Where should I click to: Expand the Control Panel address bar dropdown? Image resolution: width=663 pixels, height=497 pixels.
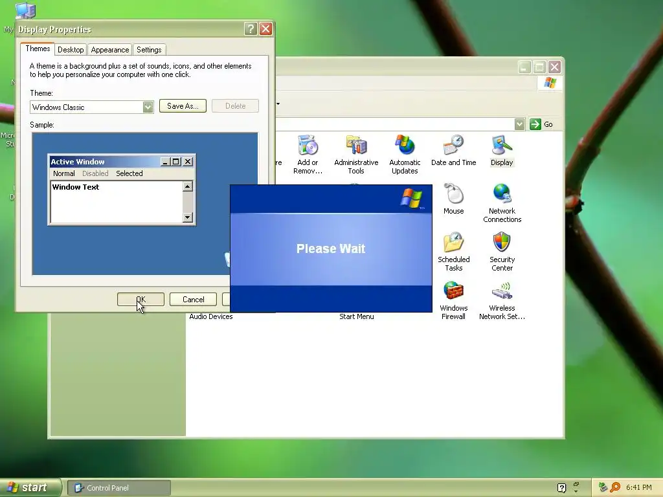tap(520, 124)
